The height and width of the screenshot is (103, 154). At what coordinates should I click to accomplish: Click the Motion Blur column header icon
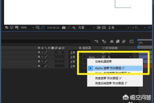coord(56,48)
